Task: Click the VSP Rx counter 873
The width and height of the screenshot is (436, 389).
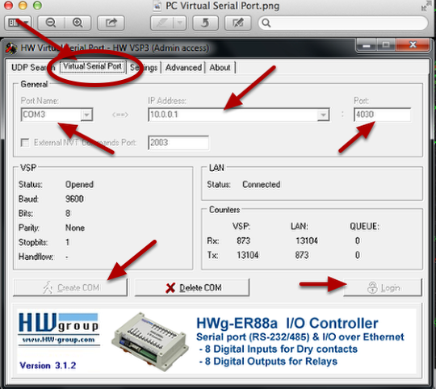Action: [244, 241]
